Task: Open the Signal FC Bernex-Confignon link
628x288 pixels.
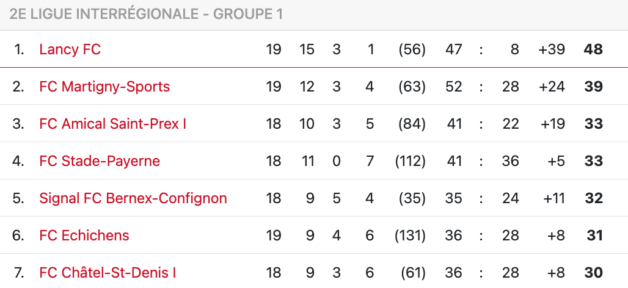Action: (133, 198)
